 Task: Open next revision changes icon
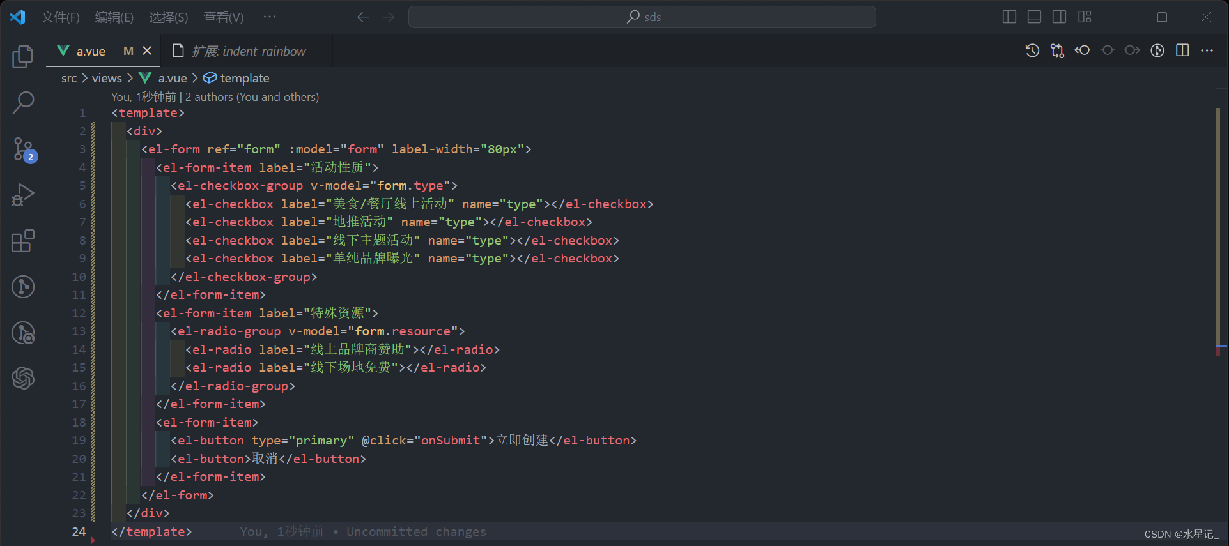1132,50
